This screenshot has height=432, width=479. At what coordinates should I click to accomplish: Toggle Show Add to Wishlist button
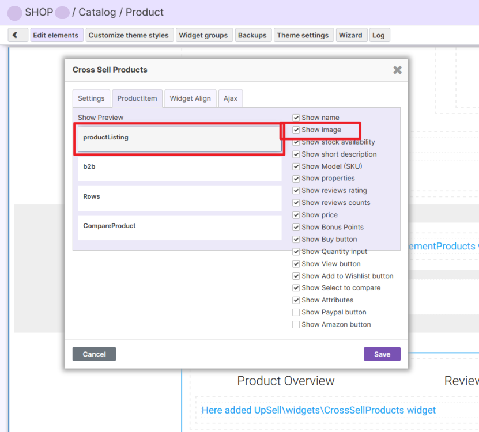[296, 276]
